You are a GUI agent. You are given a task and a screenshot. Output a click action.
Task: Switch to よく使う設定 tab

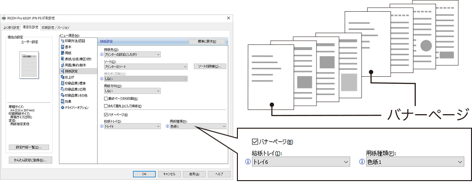pos(11,28)
